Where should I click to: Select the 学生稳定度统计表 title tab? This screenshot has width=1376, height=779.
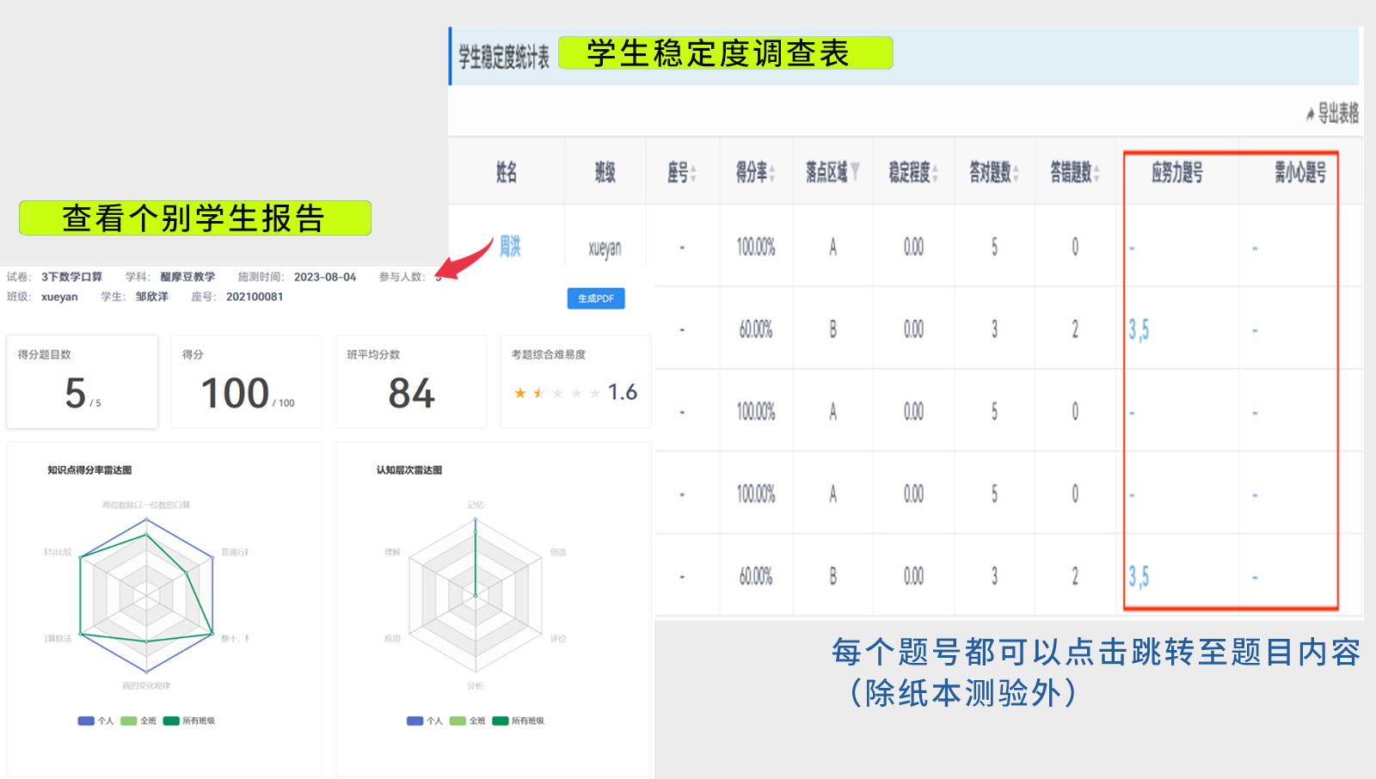tap(503, 58)
